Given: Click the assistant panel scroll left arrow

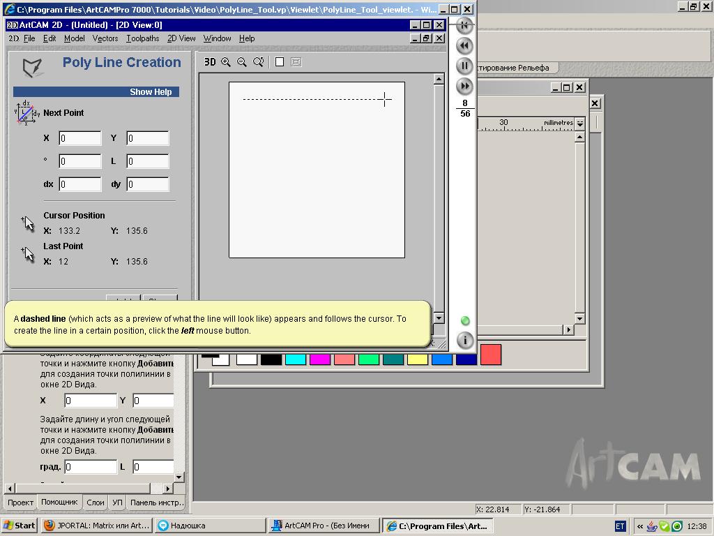Looking at the screenshot, I should 10,488.
